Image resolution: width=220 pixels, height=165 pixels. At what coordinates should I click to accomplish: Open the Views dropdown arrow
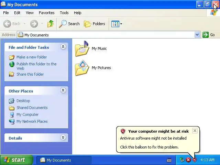(121, 24)
